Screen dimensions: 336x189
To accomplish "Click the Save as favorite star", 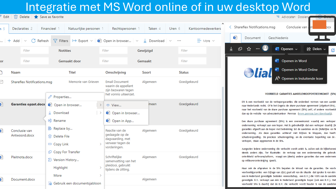I will point(49,17).
